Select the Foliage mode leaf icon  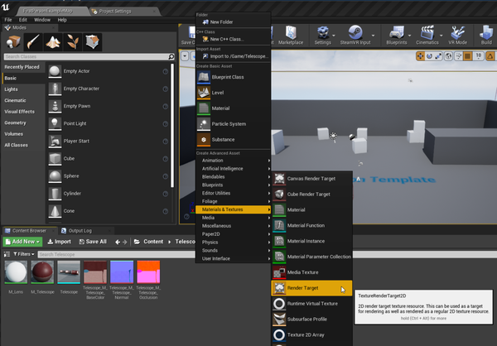[x=73, y=41]
